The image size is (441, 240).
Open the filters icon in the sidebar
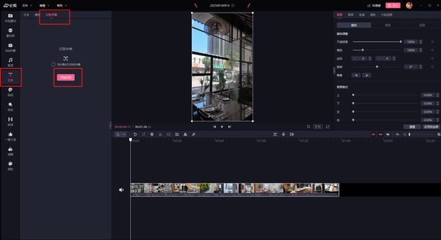coord(11,151)
